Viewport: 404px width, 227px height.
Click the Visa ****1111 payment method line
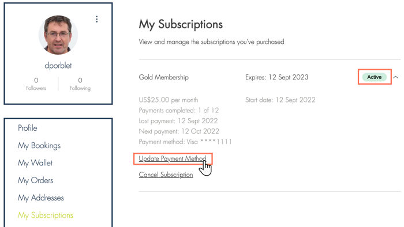185,142
